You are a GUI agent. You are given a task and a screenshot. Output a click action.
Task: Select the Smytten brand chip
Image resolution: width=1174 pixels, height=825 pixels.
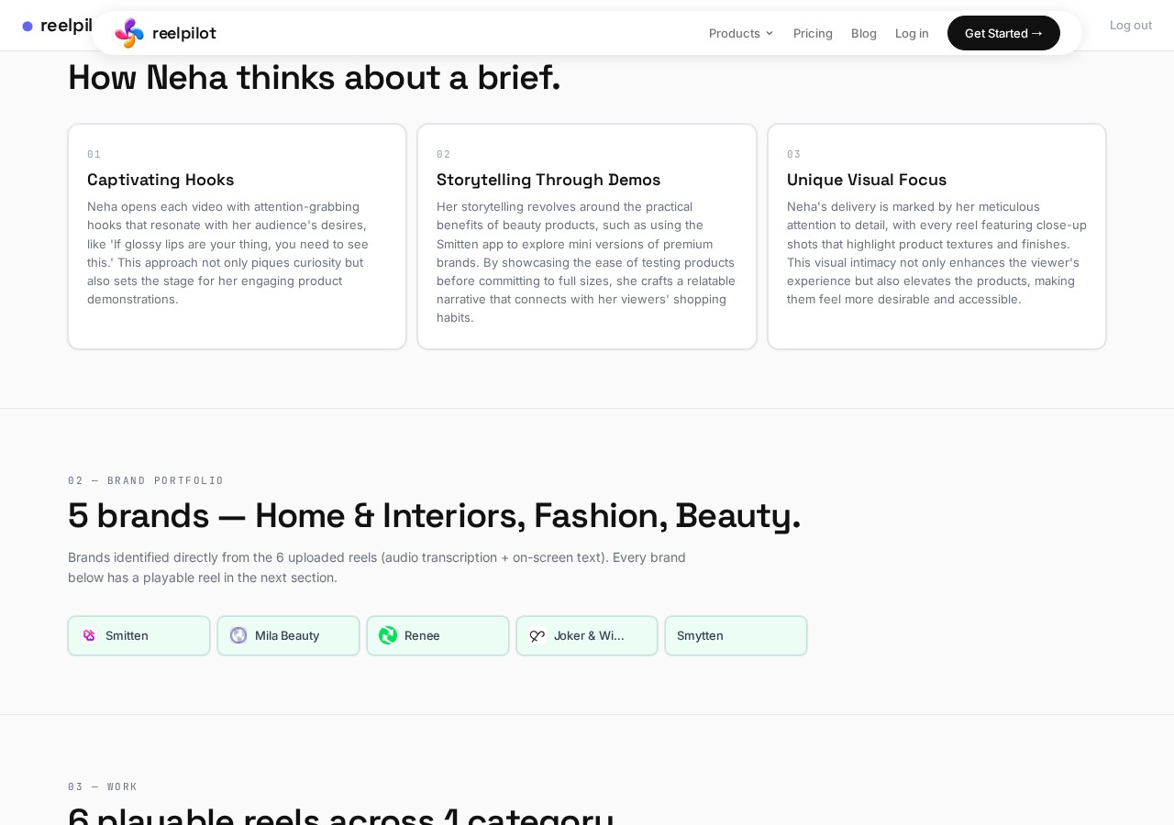(x=736, y=635)
